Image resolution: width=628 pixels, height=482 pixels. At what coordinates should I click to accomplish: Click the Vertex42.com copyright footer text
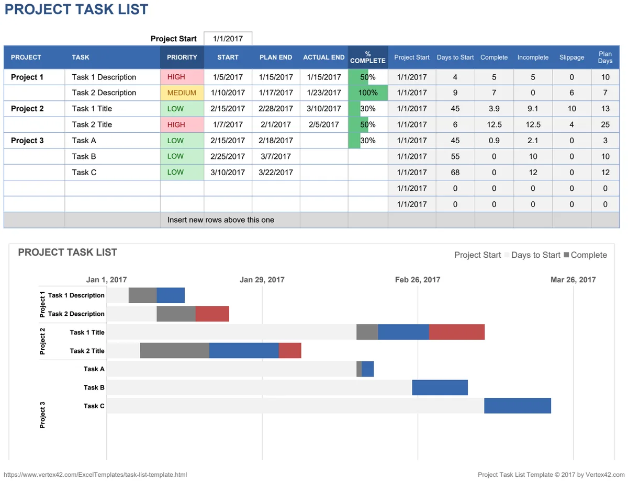[552, 475]
